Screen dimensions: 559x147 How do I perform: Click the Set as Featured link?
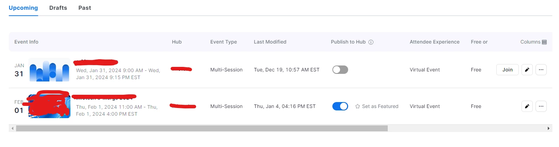(380, 106)
